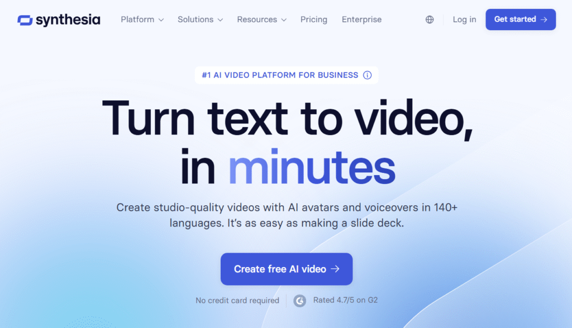Image resolution: width=572 pixels, height=328 pixels.
Task: Click the headline Turn text to video
Action: click(x=287, y=119)
